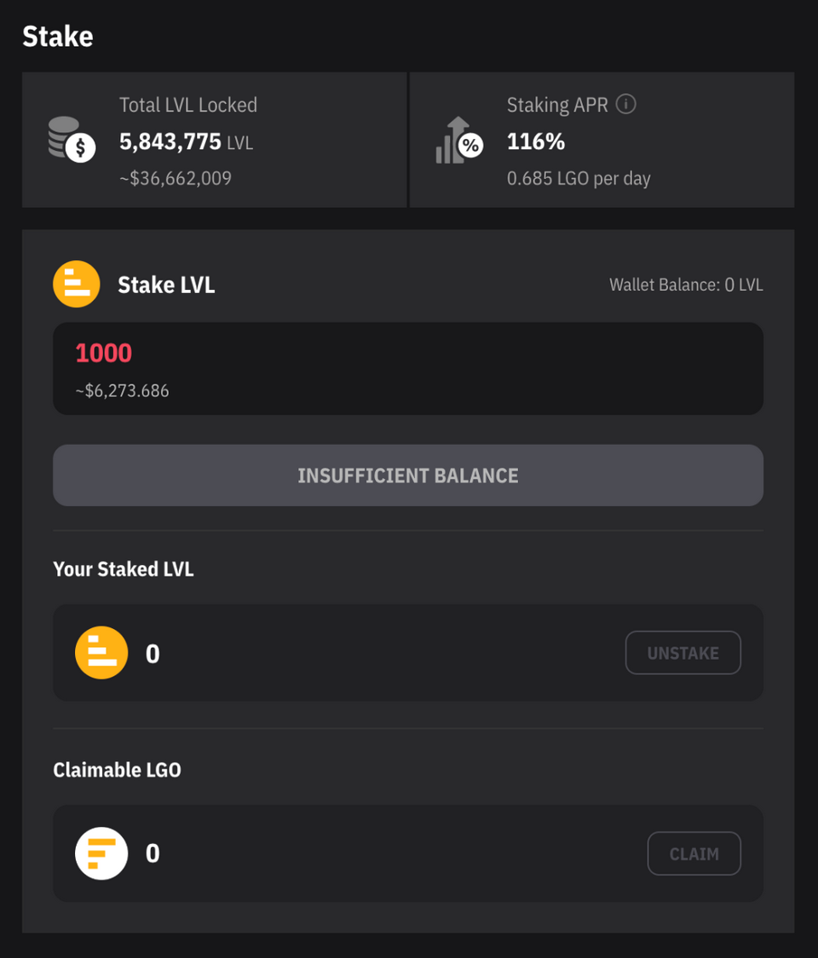Select the orange LVL token icon beside Stake LVL
The height and width of the screenshot is (958, 818).
(76, 284)
